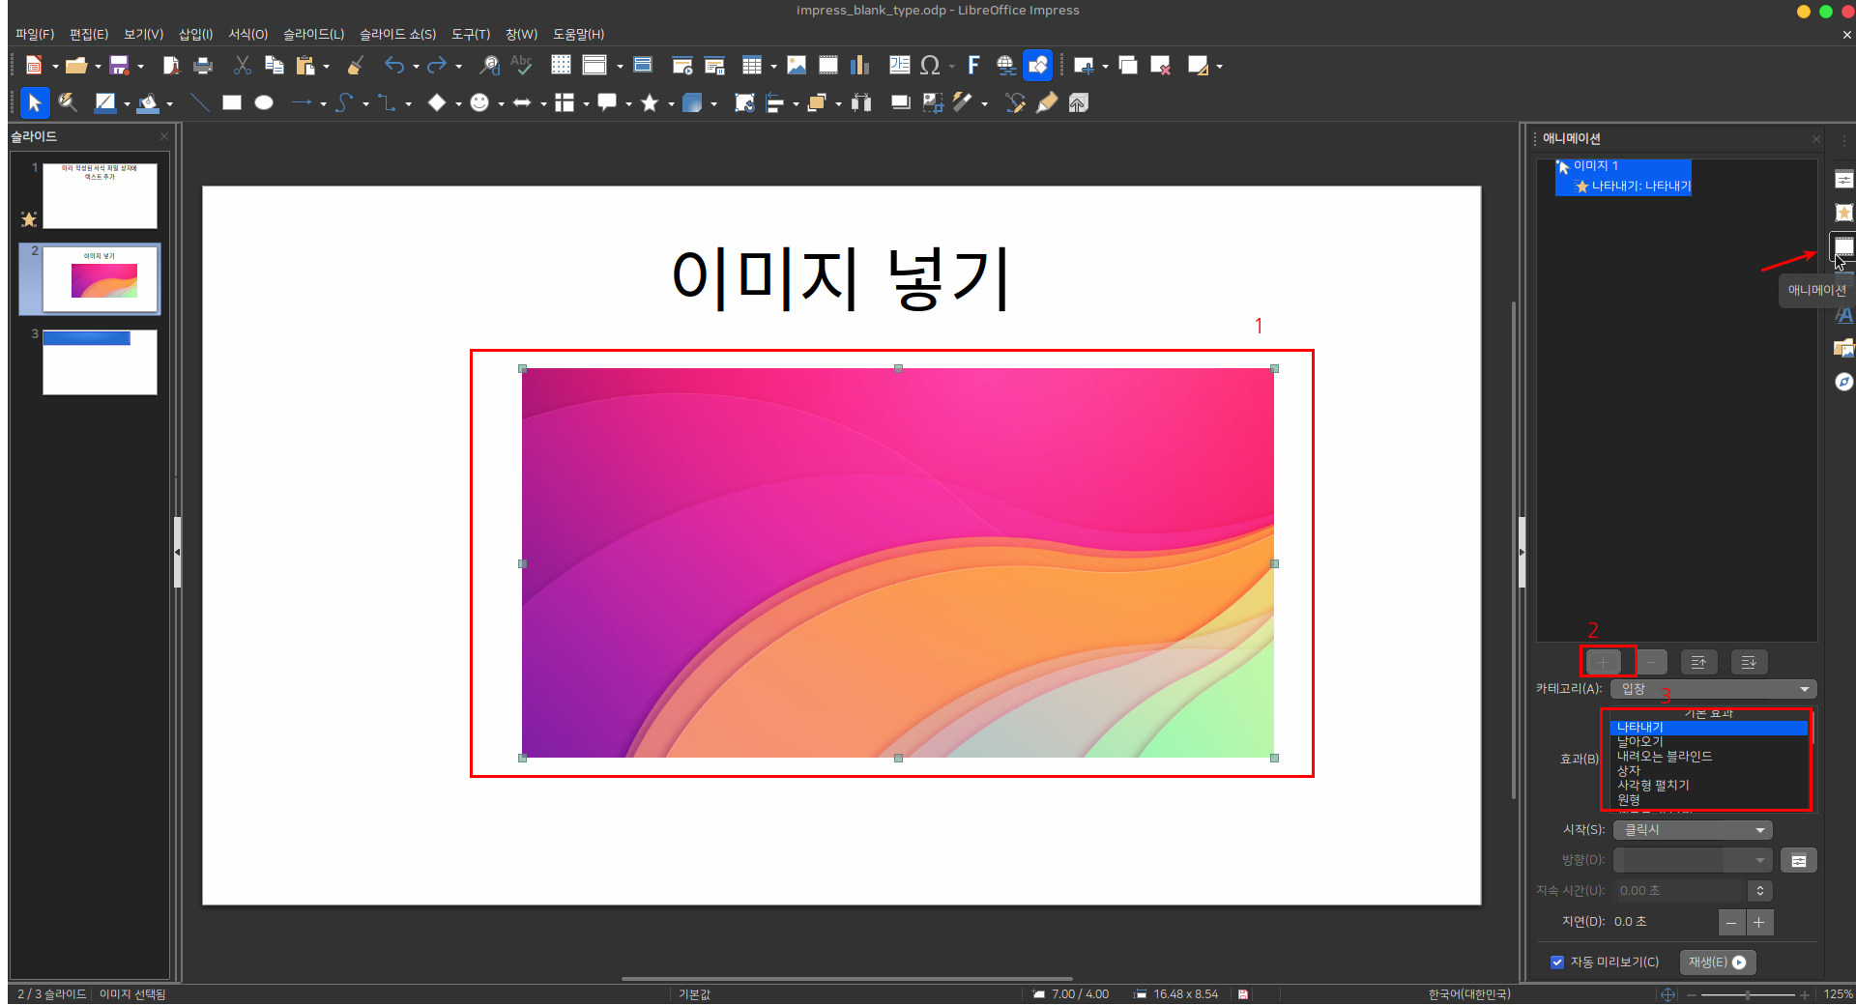Open the 슬라이드 쇼 menu
The image size is (1856, 1005).
pyautogui.click(x=397, y=34)
